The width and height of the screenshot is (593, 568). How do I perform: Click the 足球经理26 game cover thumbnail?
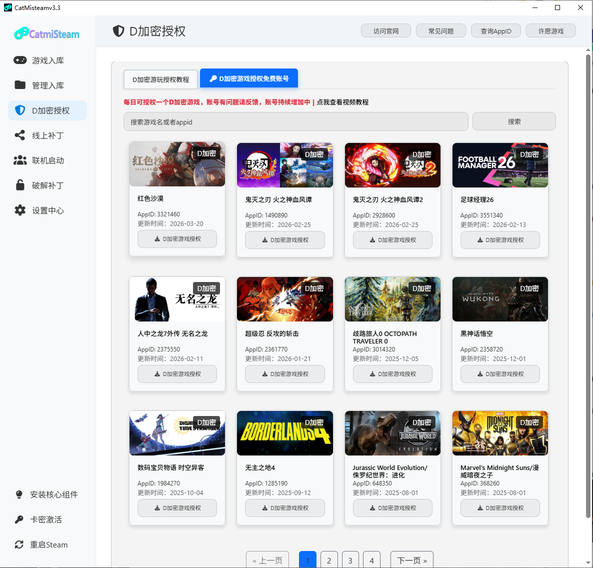pos(500,165)
